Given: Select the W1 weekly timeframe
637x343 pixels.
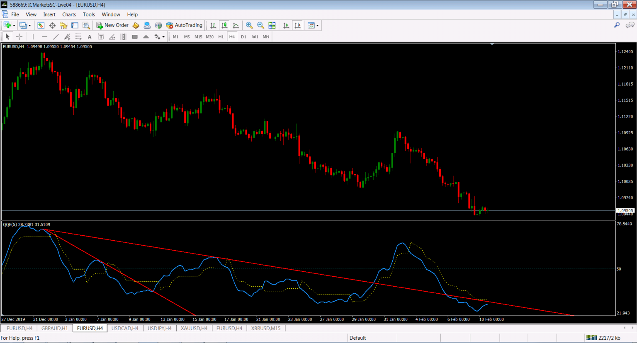Looking at the screenshot, I should point(255,37).
